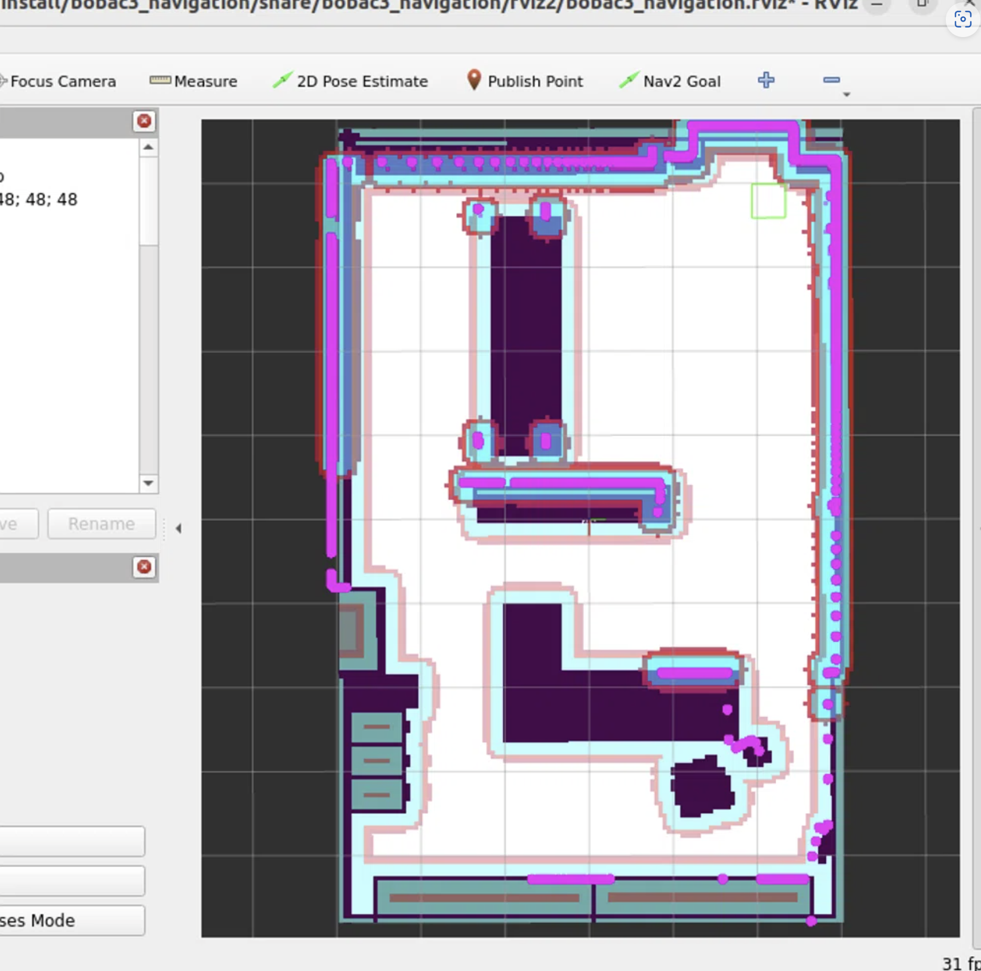Click the Rename button
Viewport: 981px width, 971px height.
click(102, 524)
